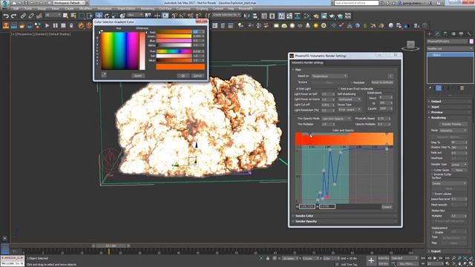Open the Align tool in main toolbar
The height and width of the screenshot is (267, 475).
pyautogui.click(x=255, y=16)
